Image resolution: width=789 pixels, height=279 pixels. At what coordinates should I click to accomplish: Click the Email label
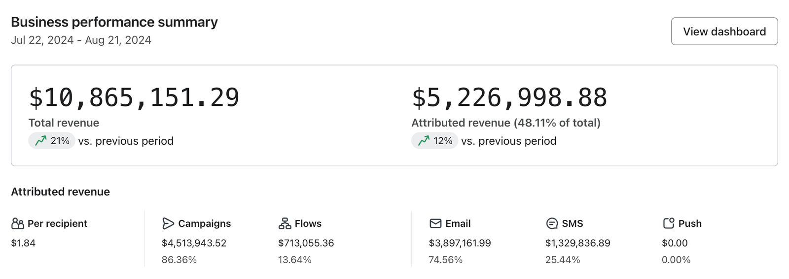458,224
